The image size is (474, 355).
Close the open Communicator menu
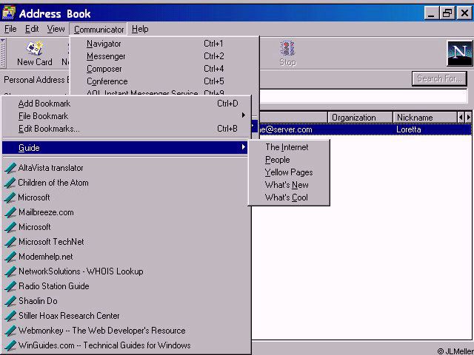(99, 30)
